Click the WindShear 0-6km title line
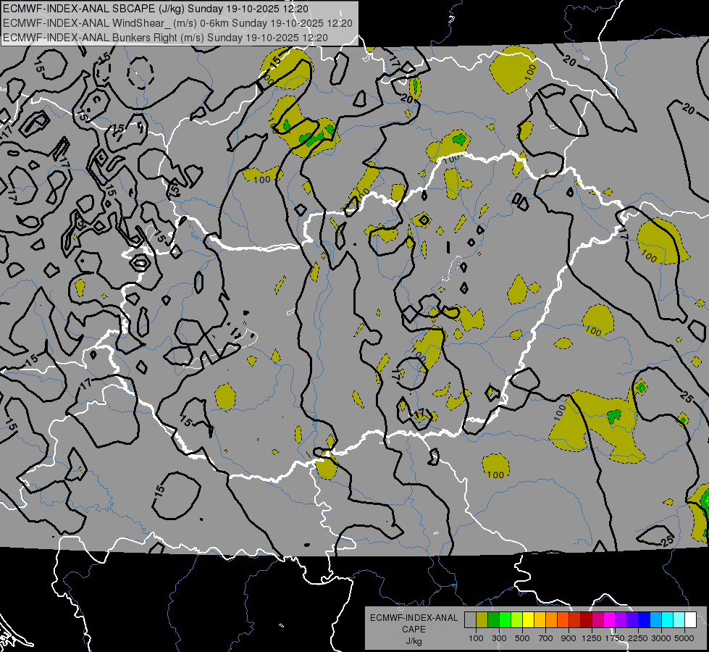709x652 pixels. [x=177, y=23]
